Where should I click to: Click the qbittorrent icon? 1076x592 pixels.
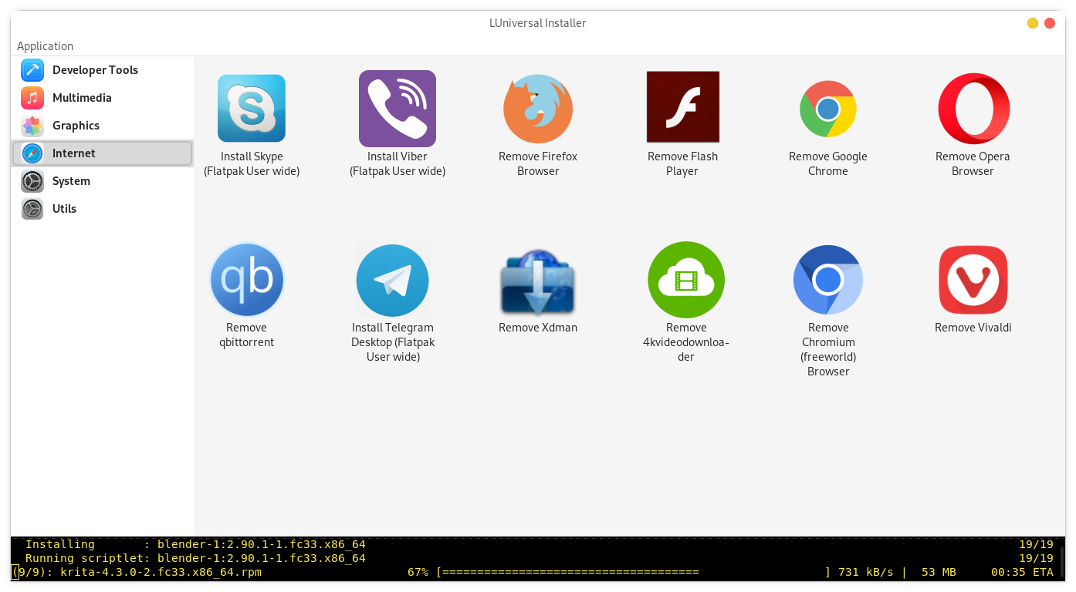coord(247,280)
